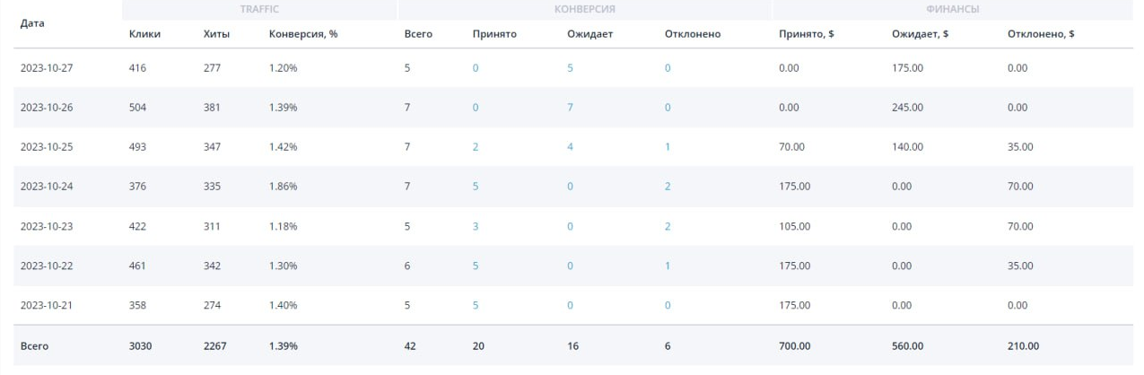
Task: Click the TRAFFIC group header
Action: [x=258, y=9]
